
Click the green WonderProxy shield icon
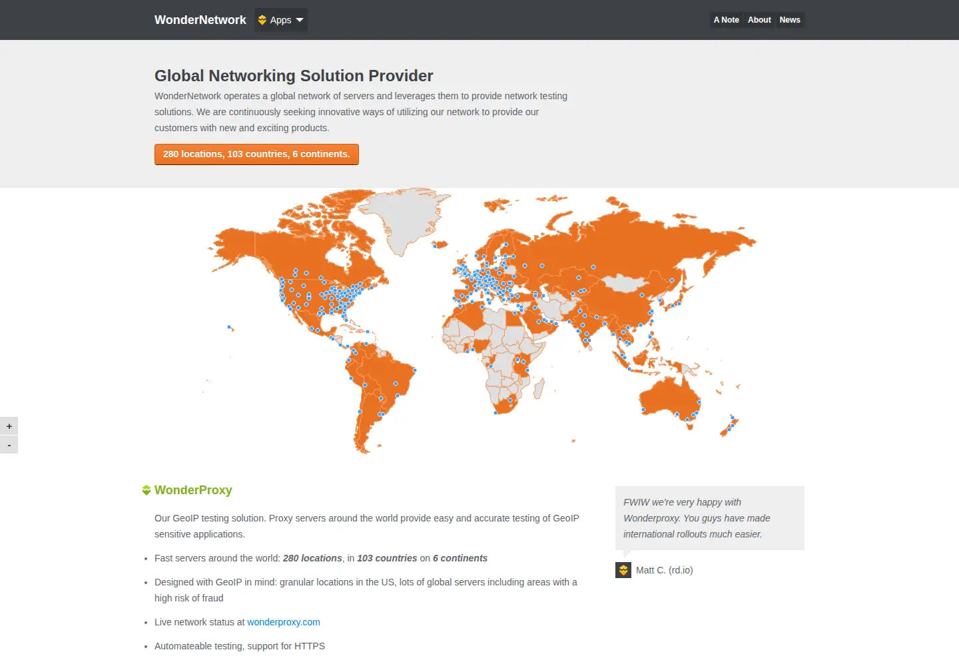pyautogui.click(x=147, y=490)
